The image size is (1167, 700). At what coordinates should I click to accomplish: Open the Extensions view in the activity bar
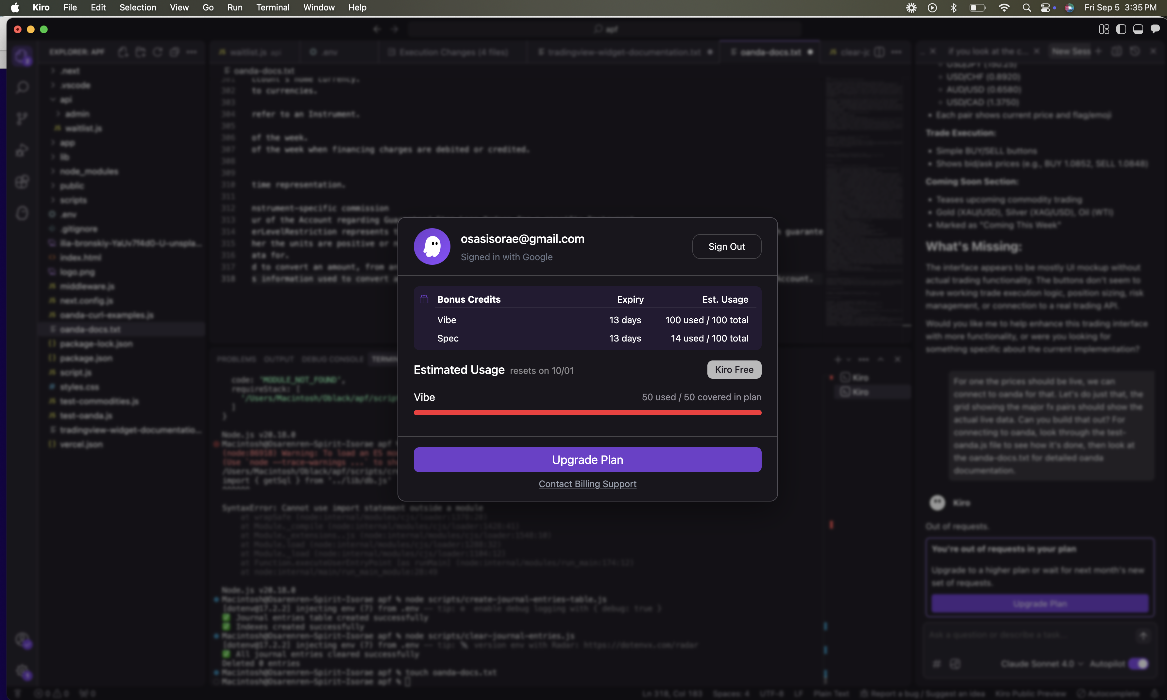(x=22, y=182)
